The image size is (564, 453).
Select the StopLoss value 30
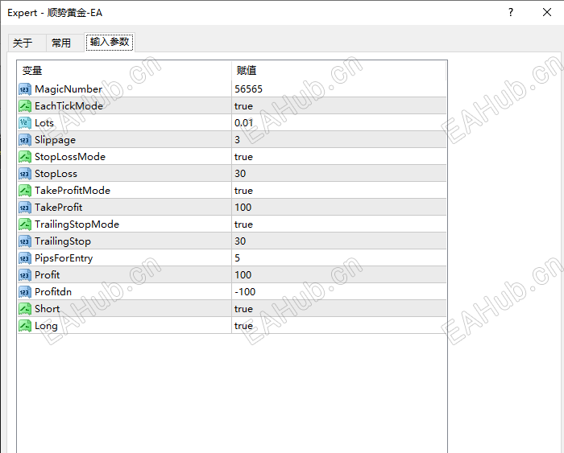240,174
